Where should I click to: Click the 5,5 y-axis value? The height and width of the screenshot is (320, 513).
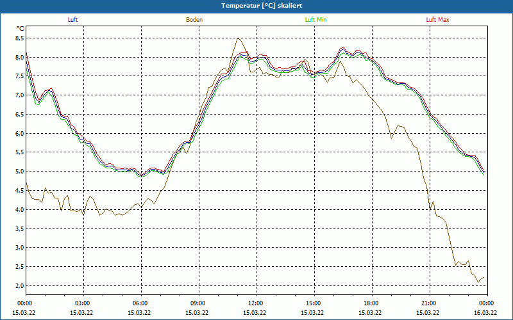[20, 152]
